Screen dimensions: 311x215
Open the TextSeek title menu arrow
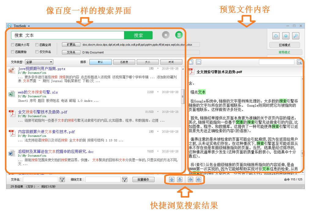point(29,26)
